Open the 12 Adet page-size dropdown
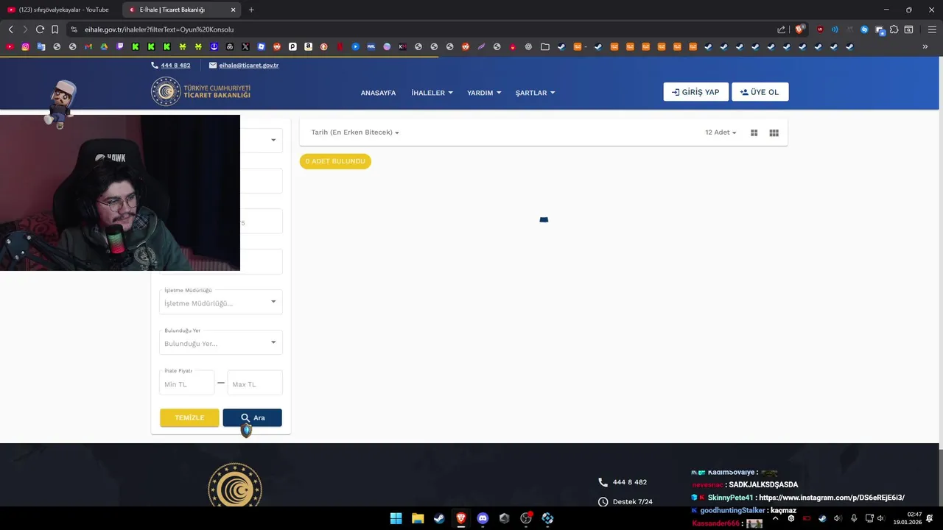Viewport: 943px width, 530px height. (x=721, y=132)
